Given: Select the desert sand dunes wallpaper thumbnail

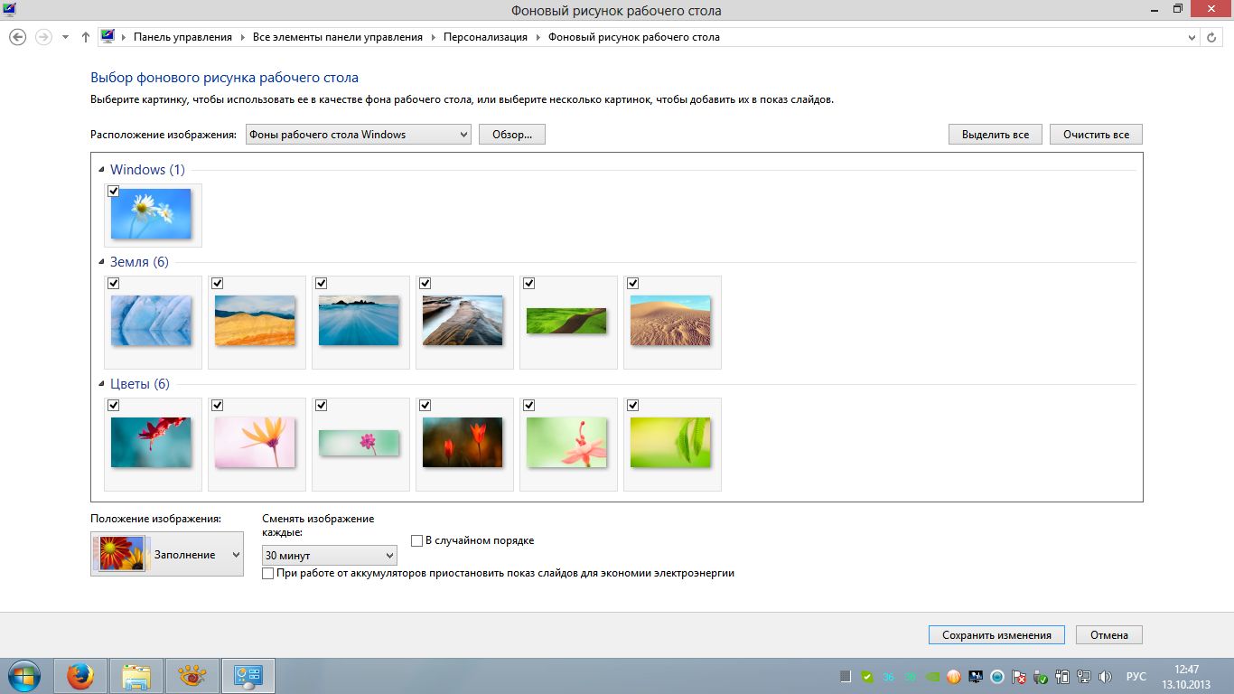Looking at the screenshot, I should coord(670,321).
